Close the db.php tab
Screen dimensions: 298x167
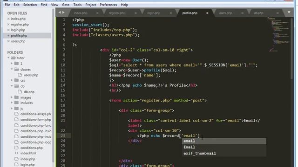pos(278,13)
